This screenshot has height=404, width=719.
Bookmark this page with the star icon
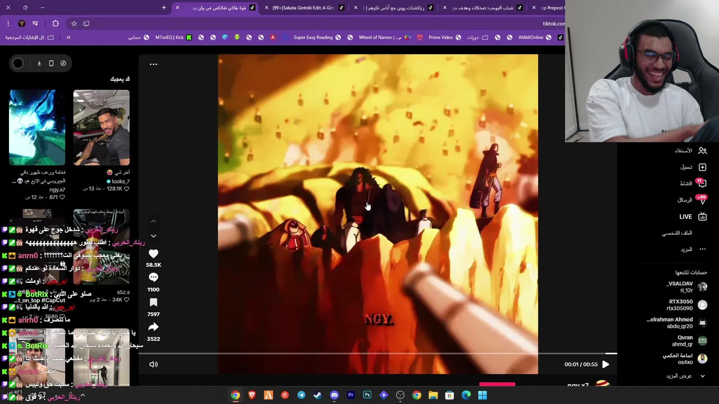tap(74, 24)
